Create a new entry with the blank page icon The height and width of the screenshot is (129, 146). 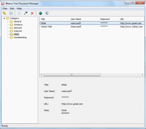(19, 13)
